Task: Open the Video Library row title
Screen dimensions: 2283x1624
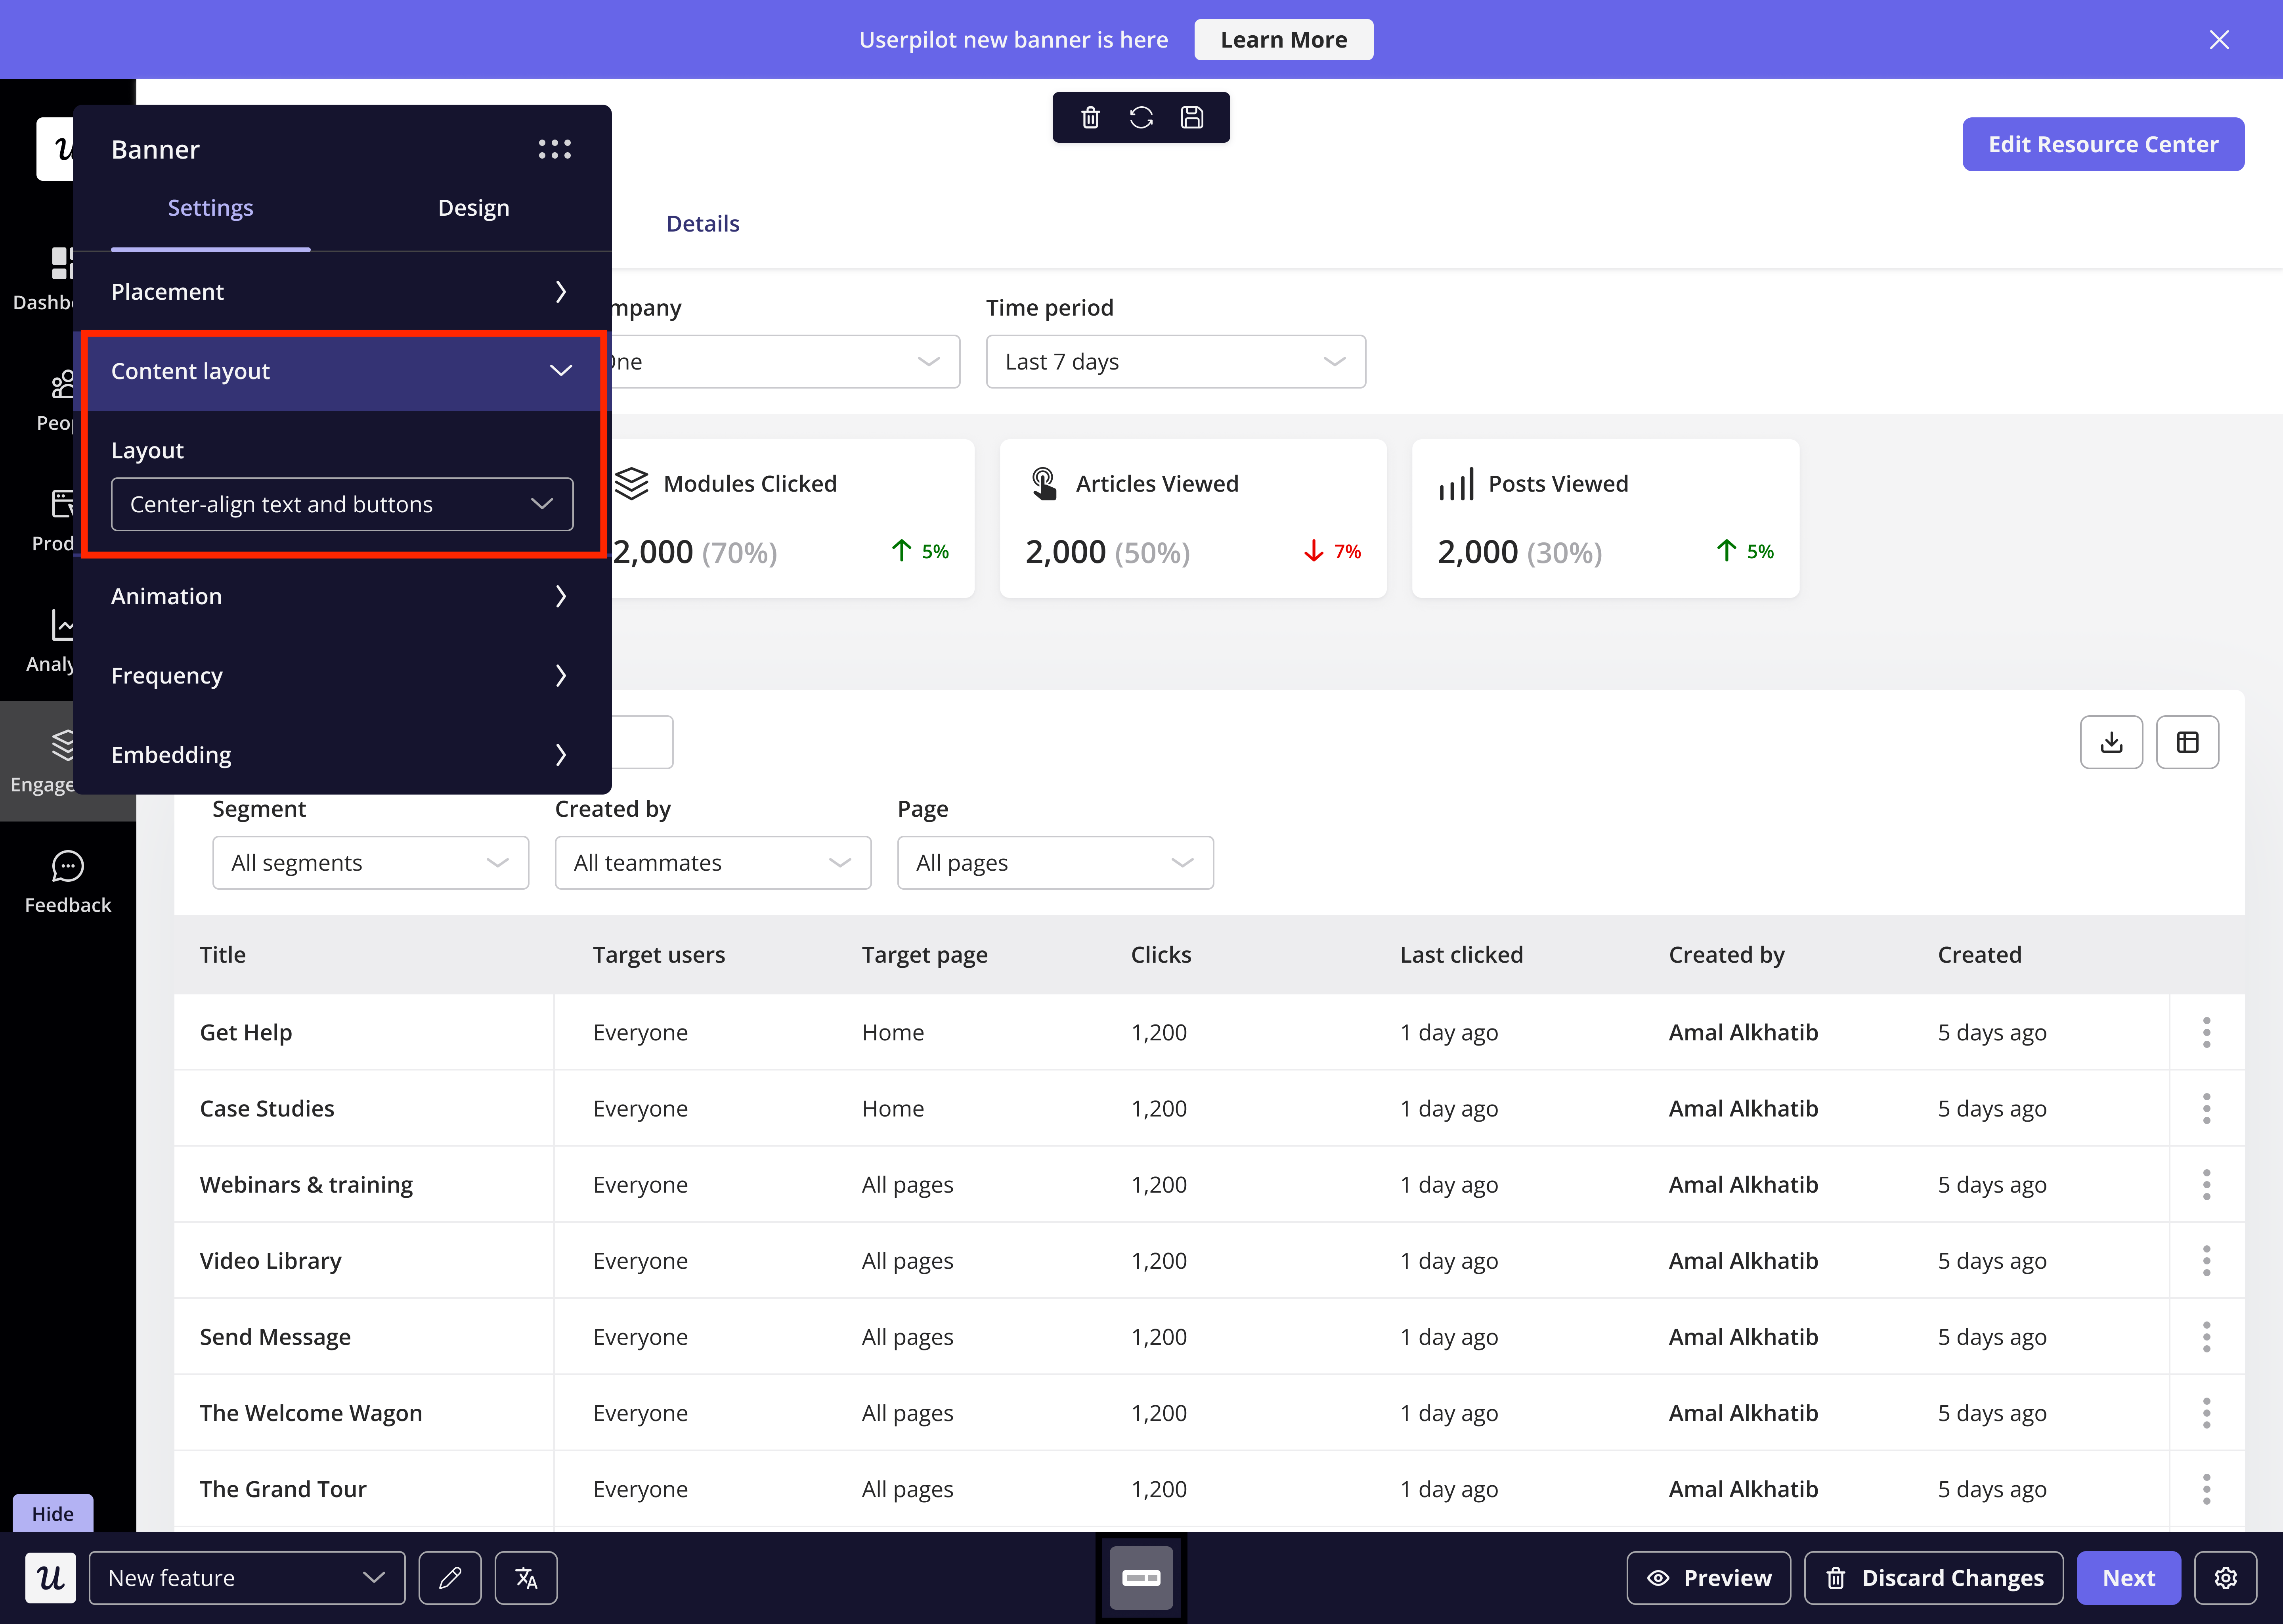Action: 270,1261
